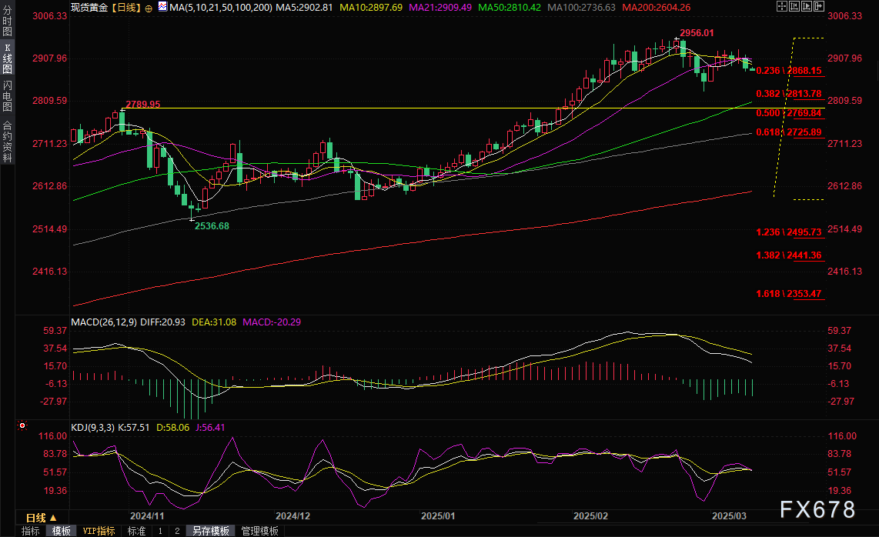
Task: Select the 指标 bottom tab
Action: click(x=31, y=531)
